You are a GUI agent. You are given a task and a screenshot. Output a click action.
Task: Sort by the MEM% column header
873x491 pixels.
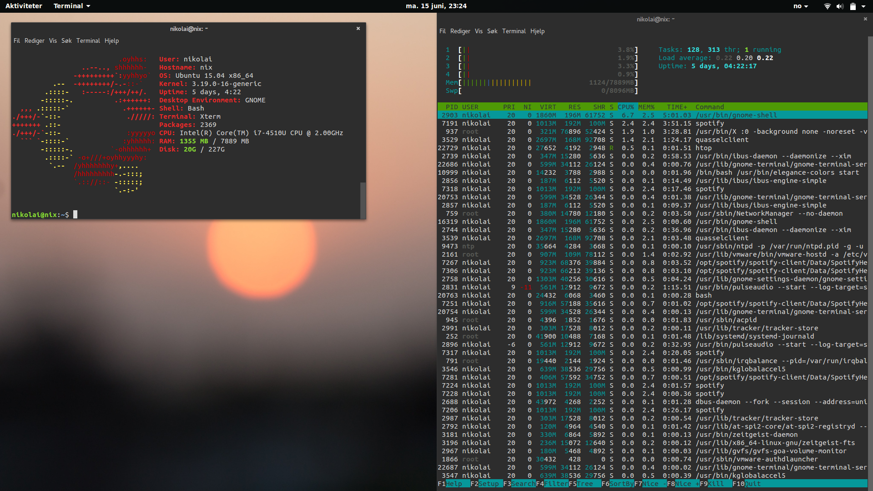[x=646, y=107]
